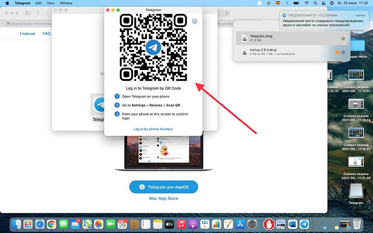This screenshot has height=233, width=373.
Task: Open Music from the Dock
Action: (181, 224)
